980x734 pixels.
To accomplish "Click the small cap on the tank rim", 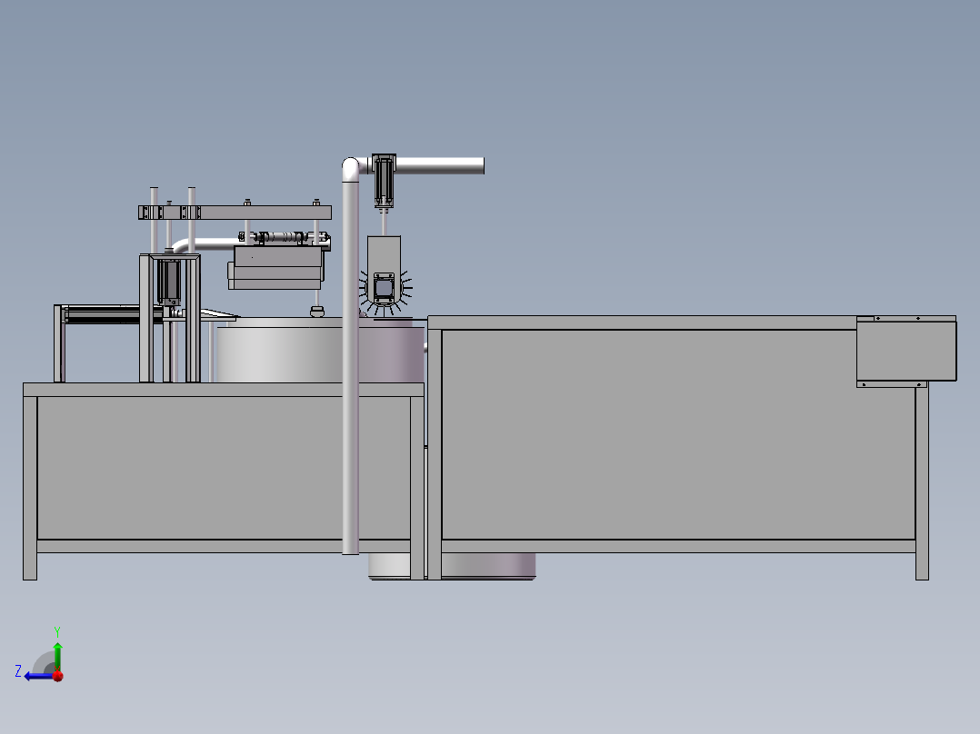I will coord(315,312).
